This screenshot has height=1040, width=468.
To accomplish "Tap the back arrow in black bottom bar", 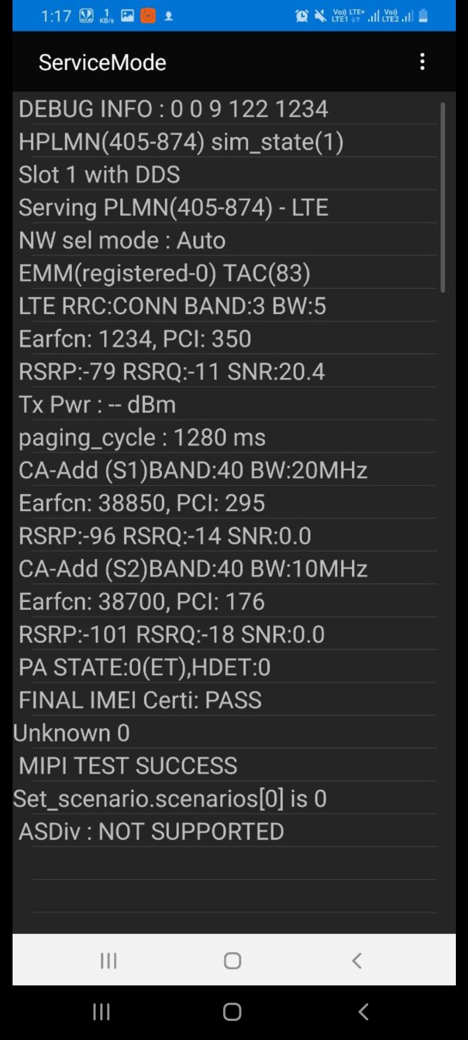I will pos(363,1012).
